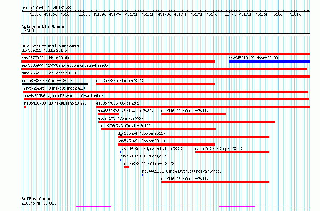Click the dgv30e212 (Uddin2014) variant label
320x211 pixels.
click(x=44, y=50)
